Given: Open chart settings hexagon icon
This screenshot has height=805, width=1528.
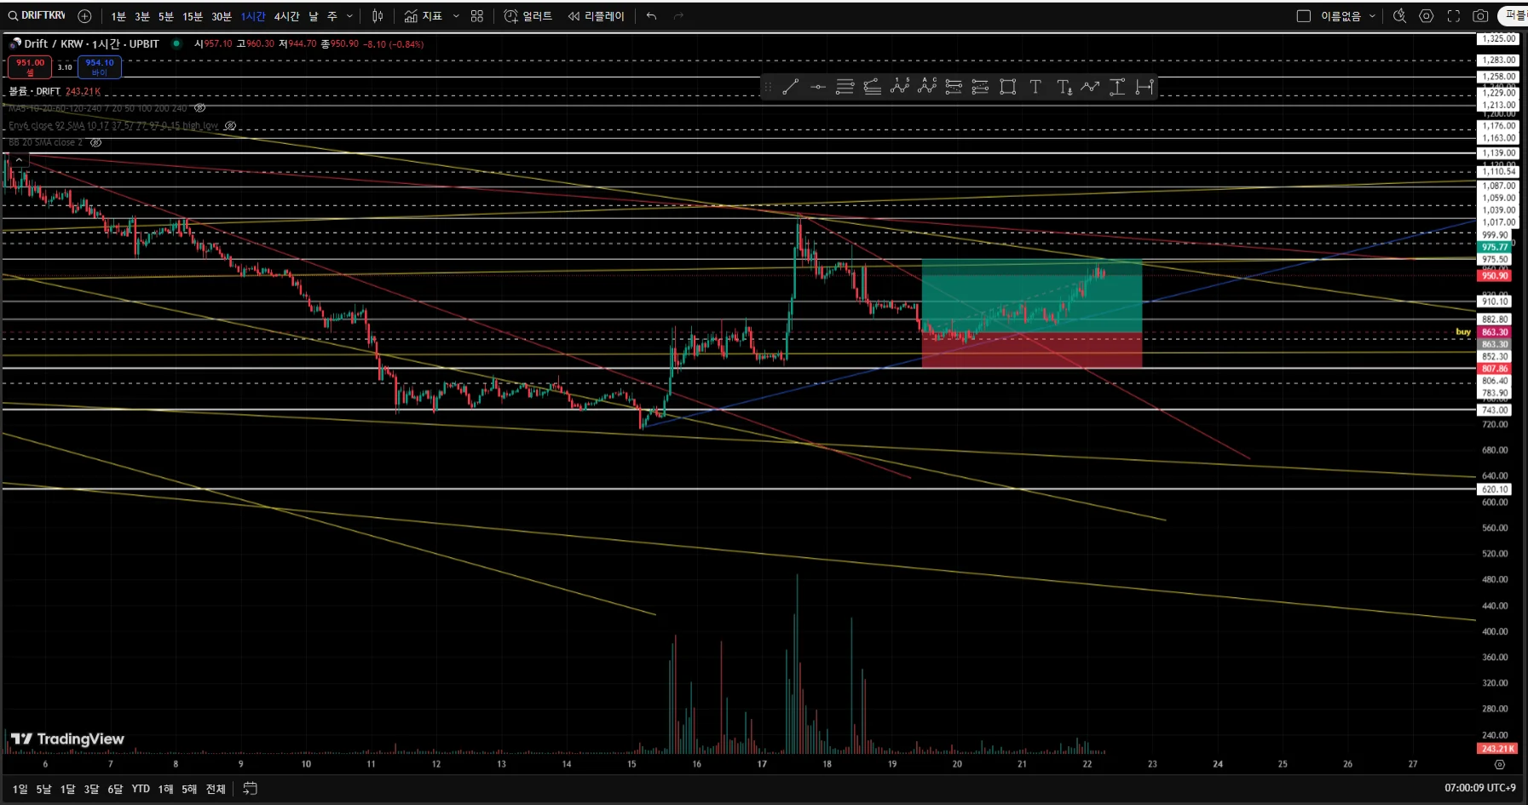Looking at the screenshot, I should [x=1427, y=15].
